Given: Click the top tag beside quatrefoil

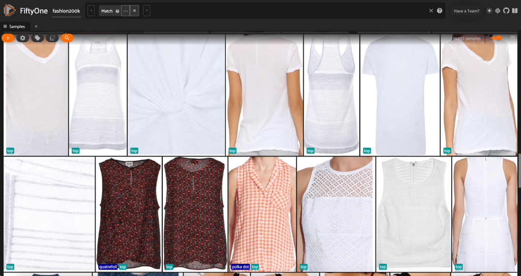Looking at the screenshot, I should coord(123,267).
